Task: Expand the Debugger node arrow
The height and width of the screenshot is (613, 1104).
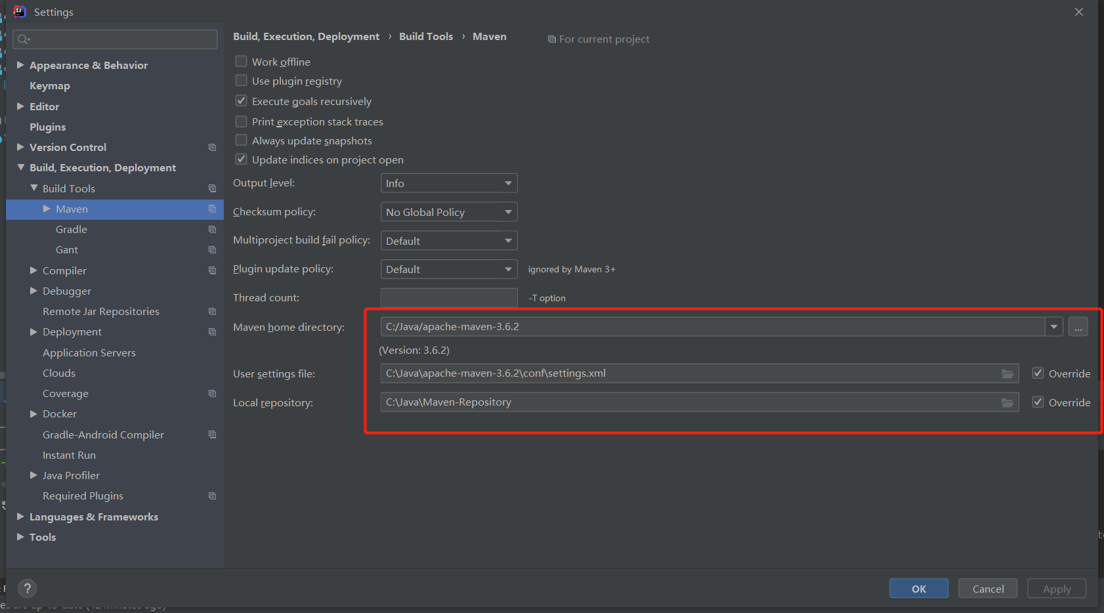Action: click(33, 290)
